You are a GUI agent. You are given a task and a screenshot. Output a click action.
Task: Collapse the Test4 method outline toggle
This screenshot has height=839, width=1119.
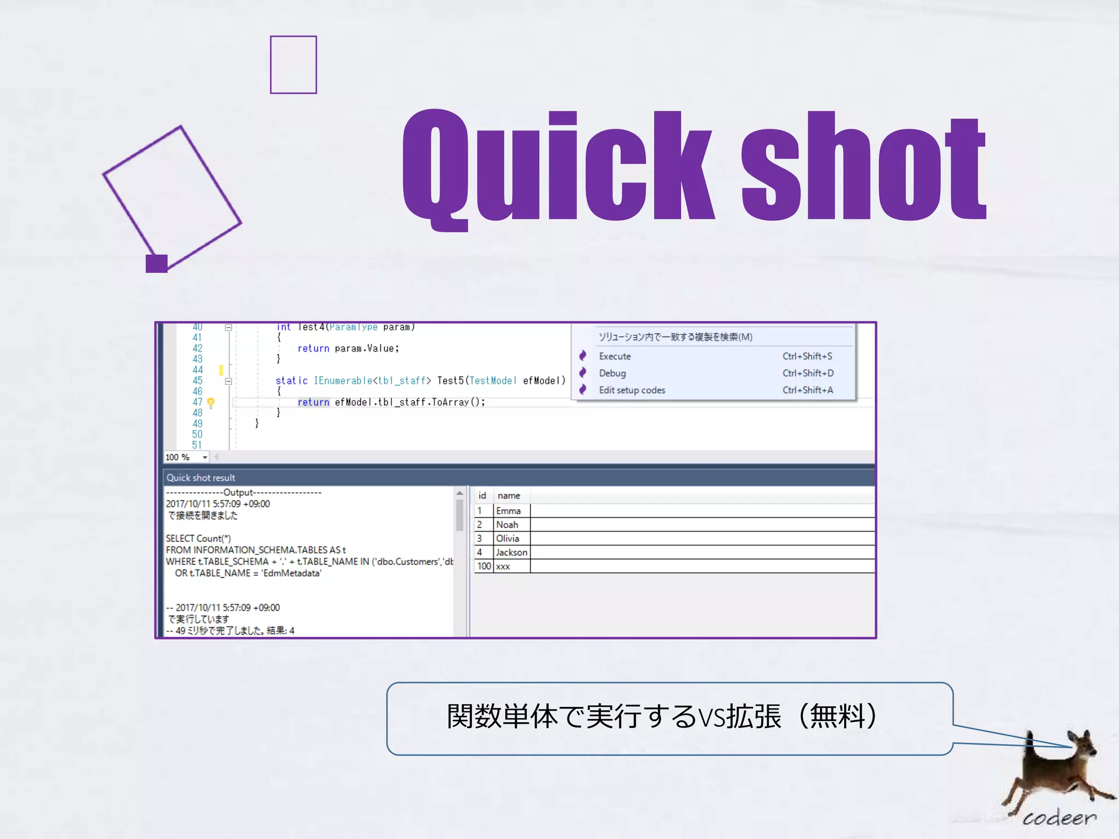coord(228,327)
